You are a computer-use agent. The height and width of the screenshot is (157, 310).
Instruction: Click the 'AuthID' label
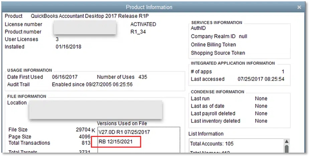[x=198, y=28]
